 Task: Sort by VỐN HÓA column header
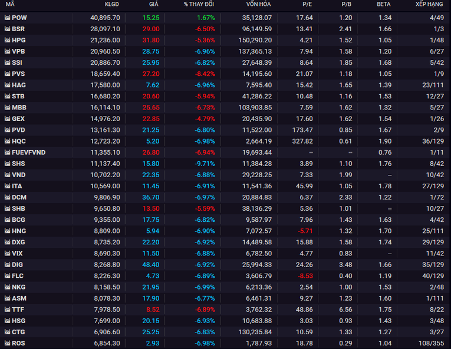[258, 5]
